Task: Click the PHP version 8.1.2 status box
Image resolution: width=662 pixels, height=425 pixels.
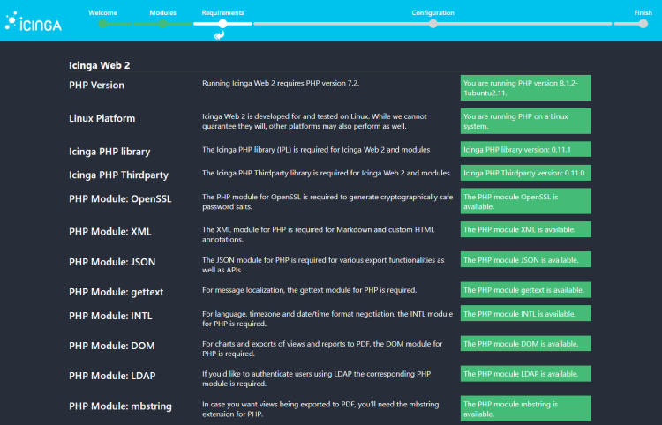Action: (x=525, y=87)
